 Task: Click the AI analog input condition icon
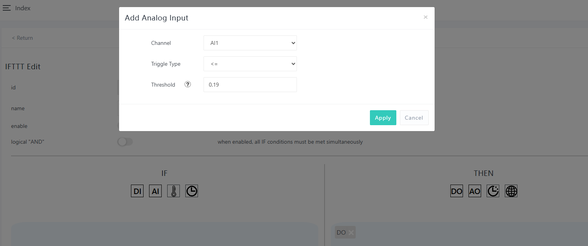tap(155, 191)
